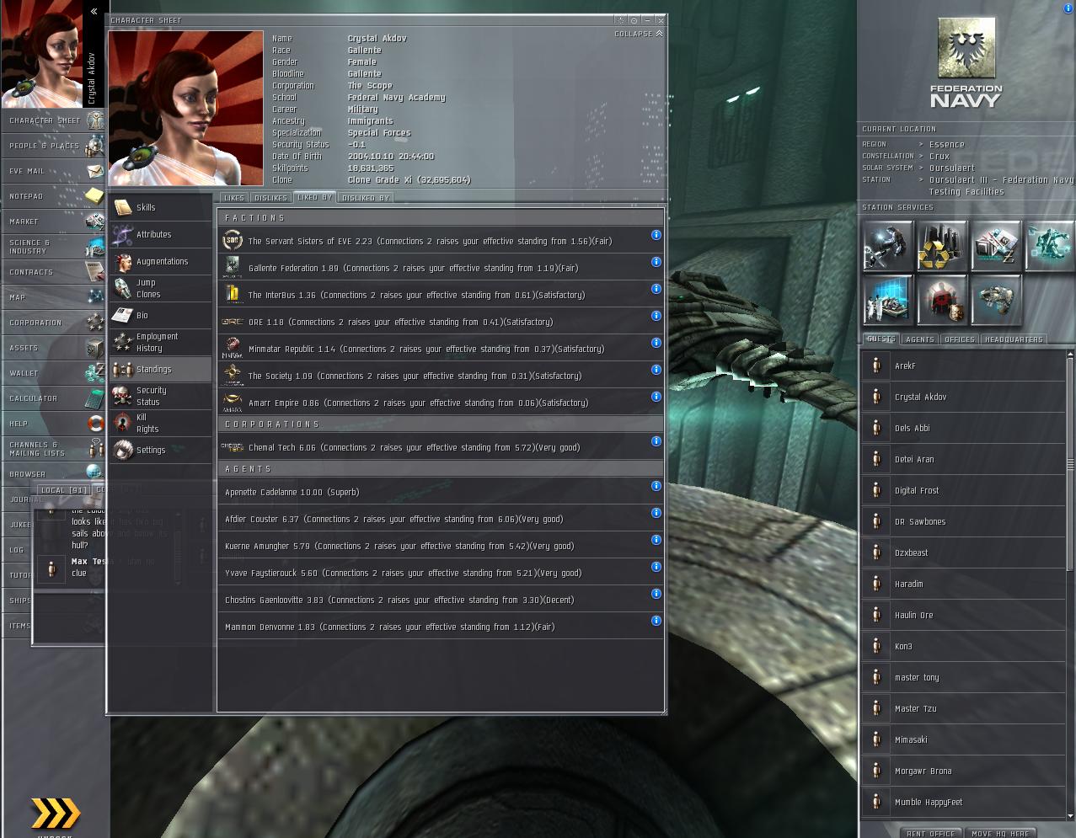Click the character portrait image
Image resolution: width=1076 pixels, height=838 pixels.
pos(185,108)
